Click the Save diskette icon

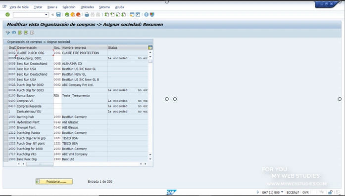58,15
